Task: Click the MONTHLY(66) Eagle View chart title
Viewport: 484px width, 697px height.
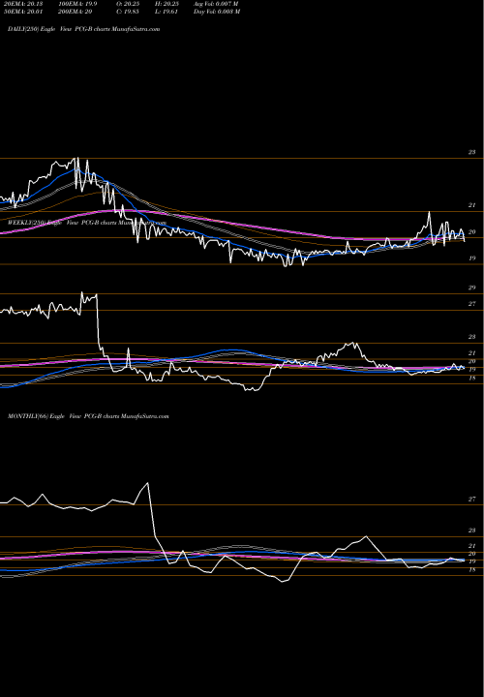Action: pyautogui.click(x=88, y=416)
